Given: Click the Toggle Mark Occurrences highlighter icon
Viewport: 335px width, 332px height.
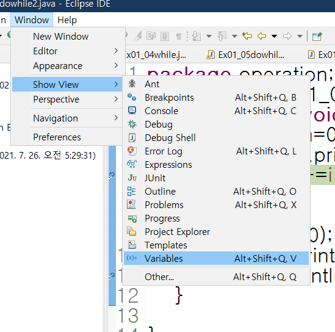Looking at the screenshot, I should click(x=137, y=36).
